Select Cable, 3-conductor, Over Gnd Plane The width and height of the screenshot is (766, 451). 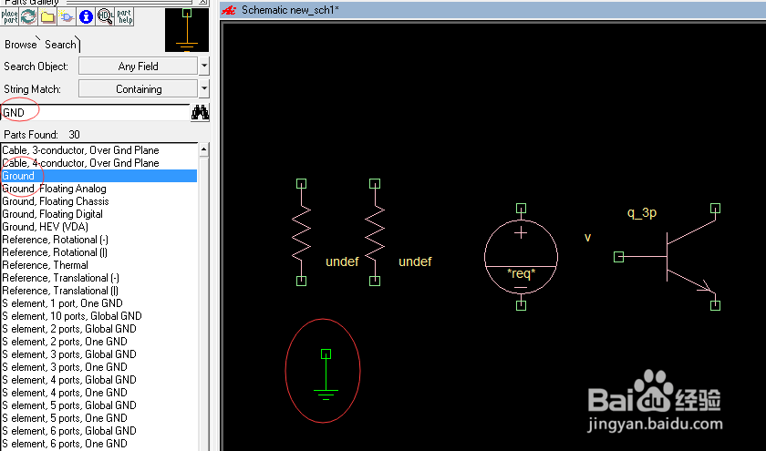click(x=99, y=150)
